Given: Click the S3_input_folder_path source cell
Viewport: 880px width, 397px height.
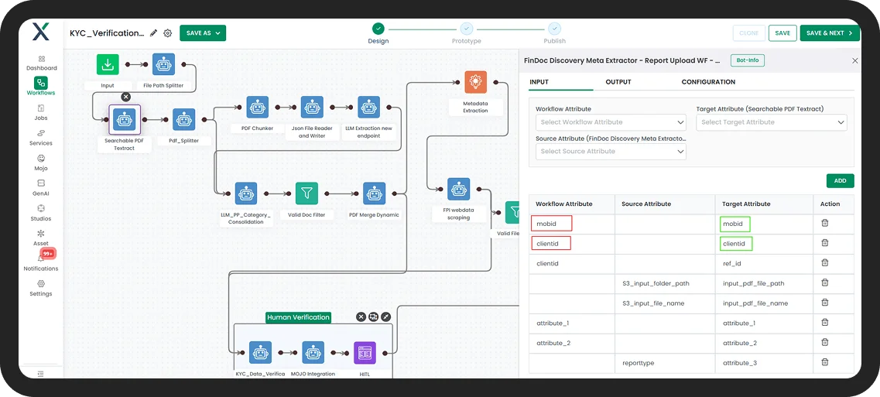Looking at the screenshot, I should (665, 283).
